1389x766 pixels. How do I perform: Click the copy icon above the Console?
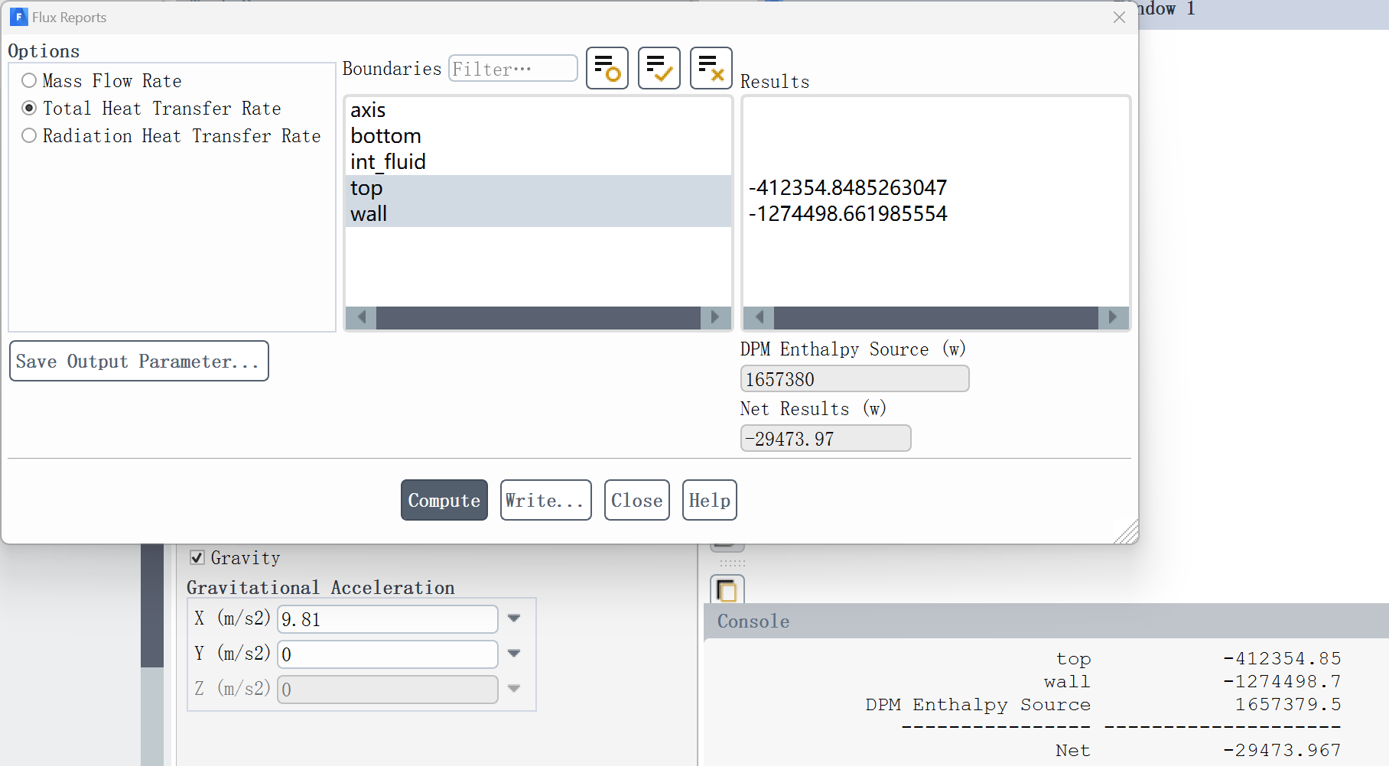click(x=727, y=590)
